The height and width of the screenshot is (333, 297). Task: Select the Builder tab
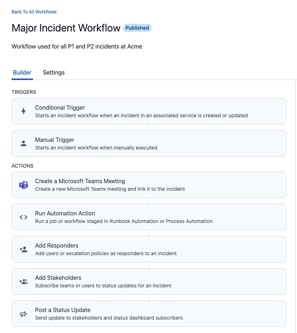point(22,72)
